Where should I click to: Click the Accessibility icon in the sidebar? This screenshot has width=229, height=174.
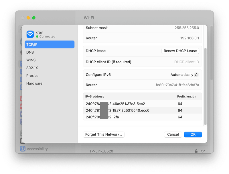(x=23, y=149)
